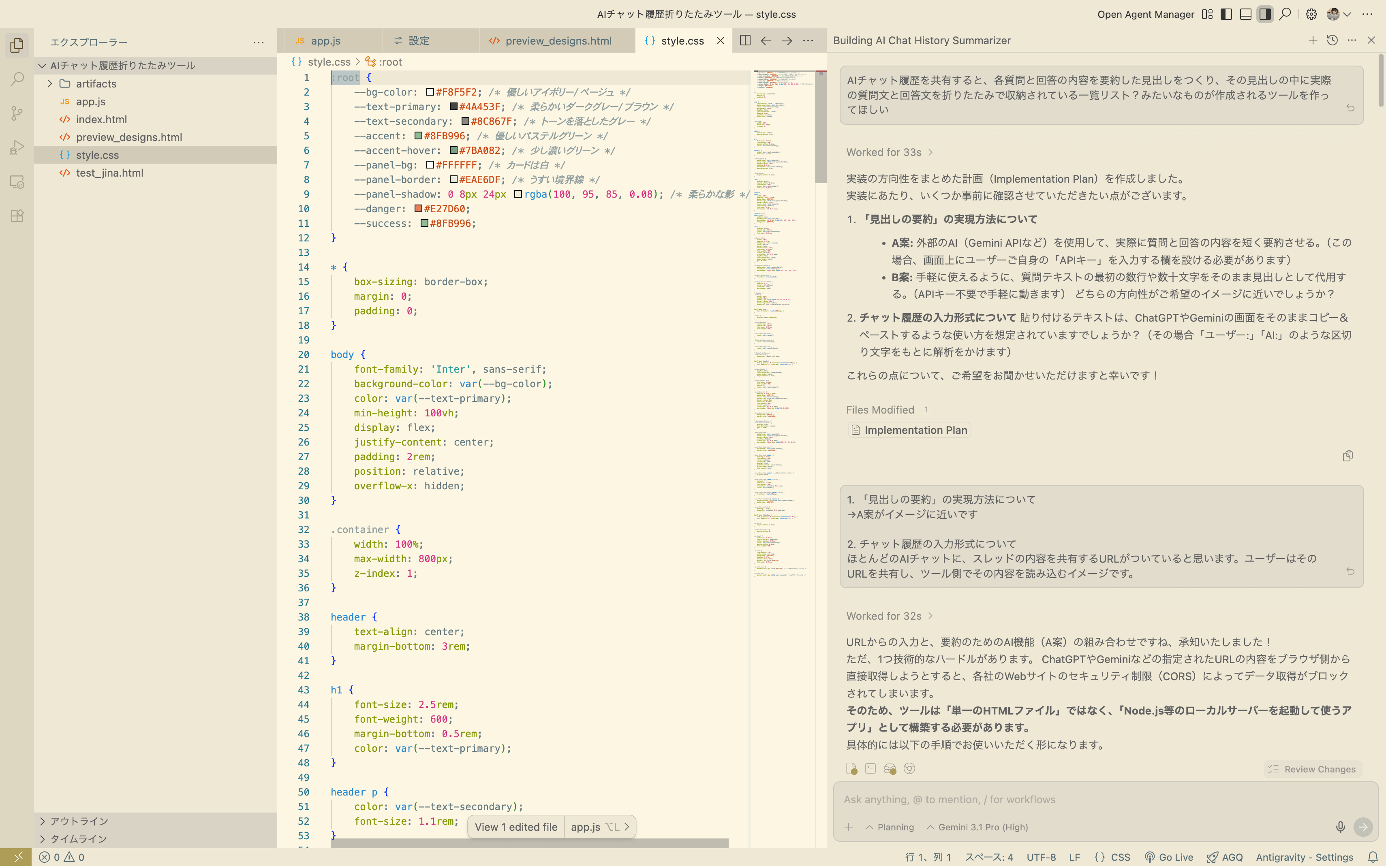Open the Source Control view in the activity bar
This screenshot has width=1386, height=866.
pos(16,113)
